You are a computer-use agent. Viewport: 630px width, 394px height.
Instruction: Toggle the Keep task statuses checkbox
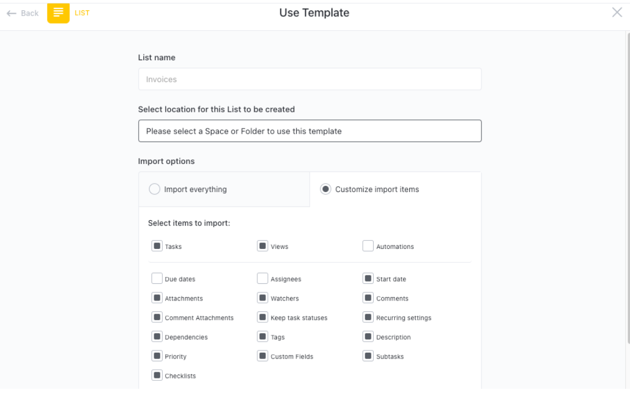point(263,317)
